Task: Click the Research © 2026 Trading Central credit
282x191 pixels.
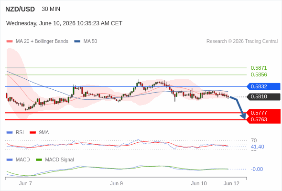Action: click(242, 42)
